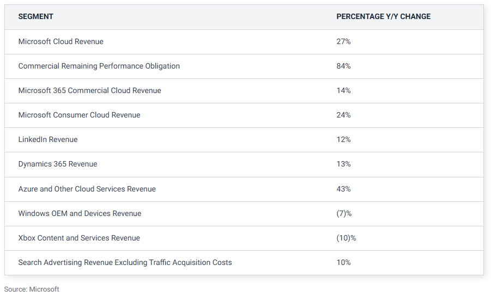Screen dimensions: 491x296
Task: Select the PERCENTAGE Y/Y CHANGE column header
Action: (x=383, y=16)
